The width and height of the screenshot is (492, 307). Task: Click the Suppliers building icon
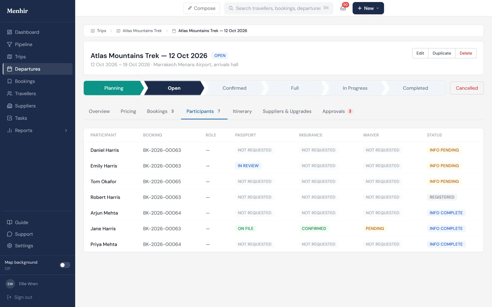10,106
